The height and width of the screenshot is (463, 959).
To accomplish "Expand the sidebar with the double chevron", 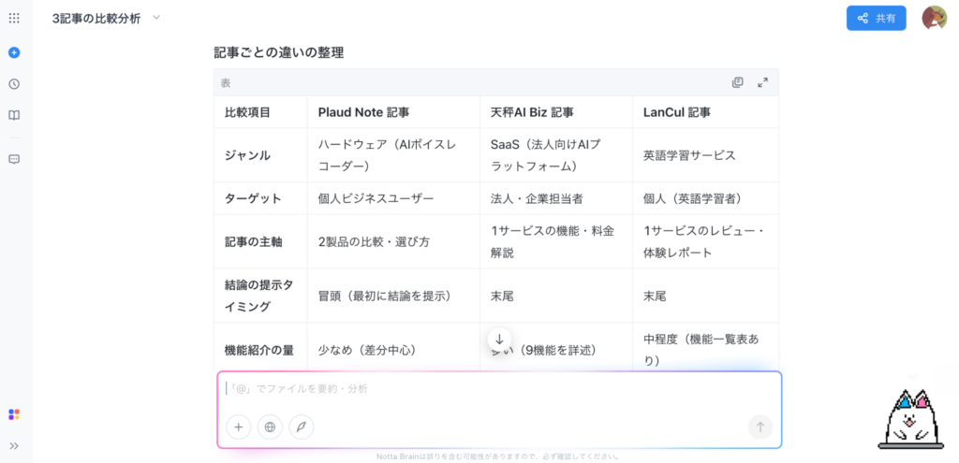I will pos(14,446).
